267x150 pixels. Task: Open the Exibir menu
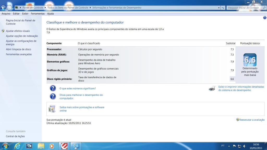coord(25,14)
